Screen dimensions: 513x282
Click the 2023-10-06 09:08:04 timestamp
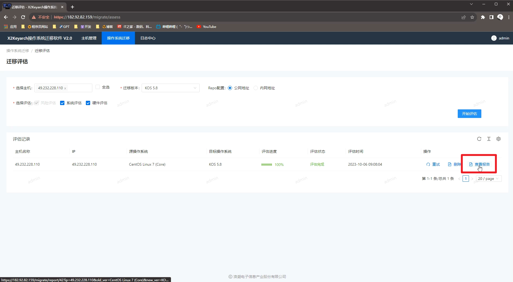(365, 164)
